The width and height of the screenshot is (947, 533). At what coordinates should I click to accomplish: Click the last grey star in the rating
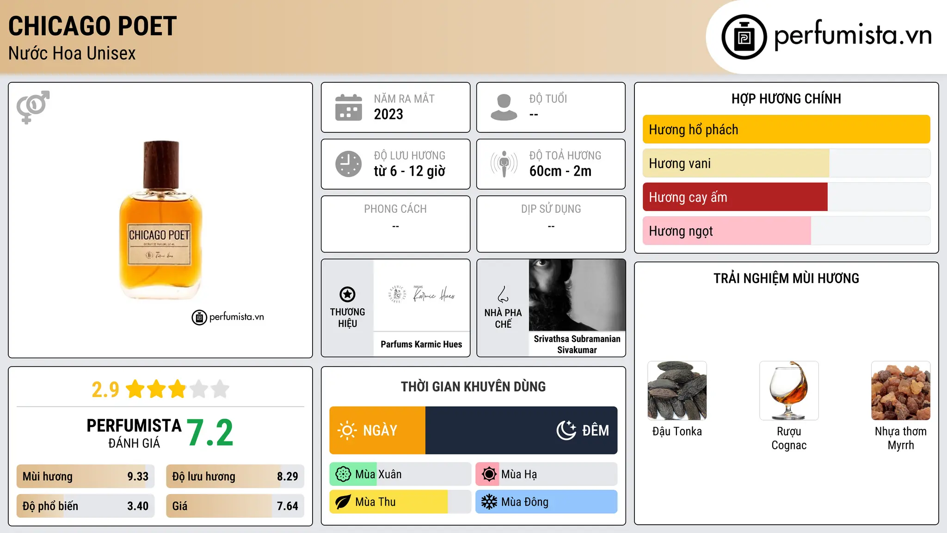click(220, 389)
